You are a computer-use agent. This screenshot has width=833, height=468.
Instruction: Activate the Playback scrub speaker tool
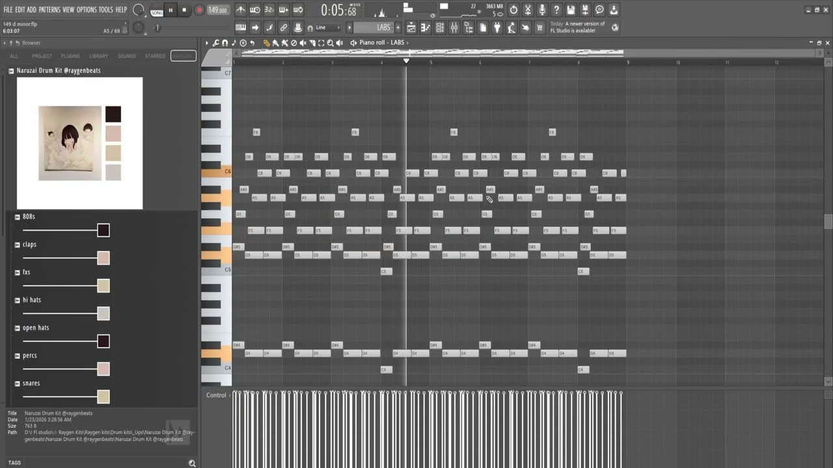(339, 43)
